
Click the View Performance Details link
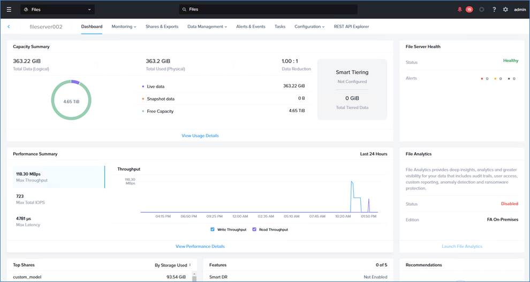click(x=200, y=246)
